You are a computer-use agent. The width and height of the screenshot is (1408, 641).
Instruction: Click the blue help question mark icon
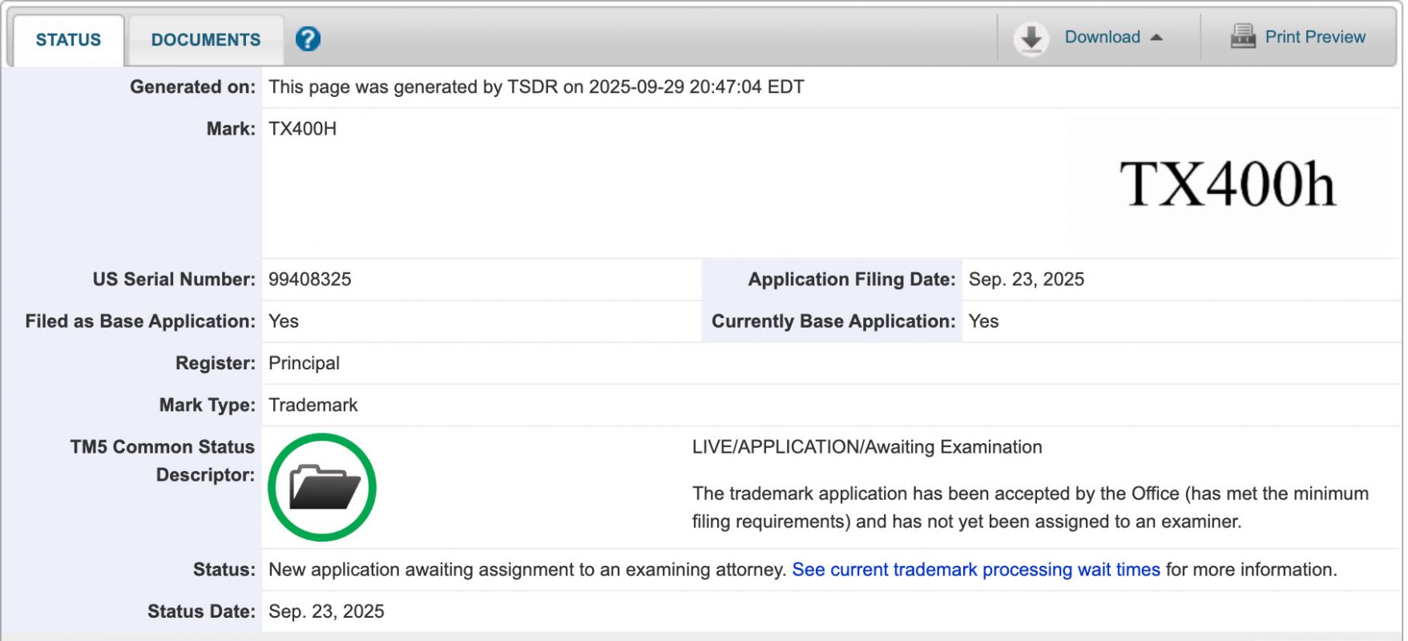click(308, 38)
